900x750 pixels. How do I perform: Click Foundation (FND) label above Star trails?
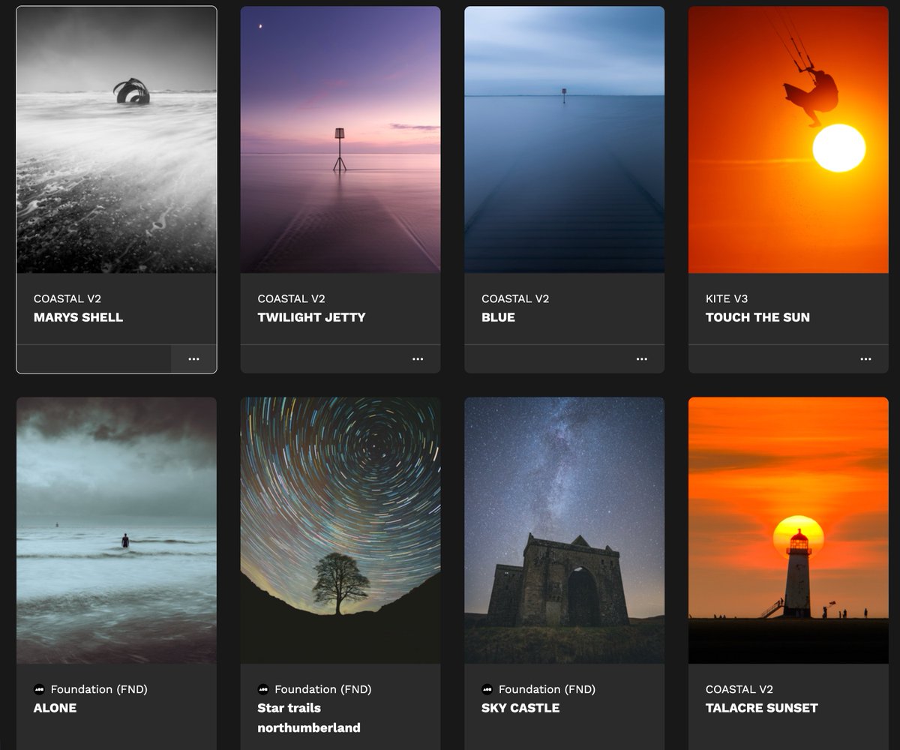[323, 689]
